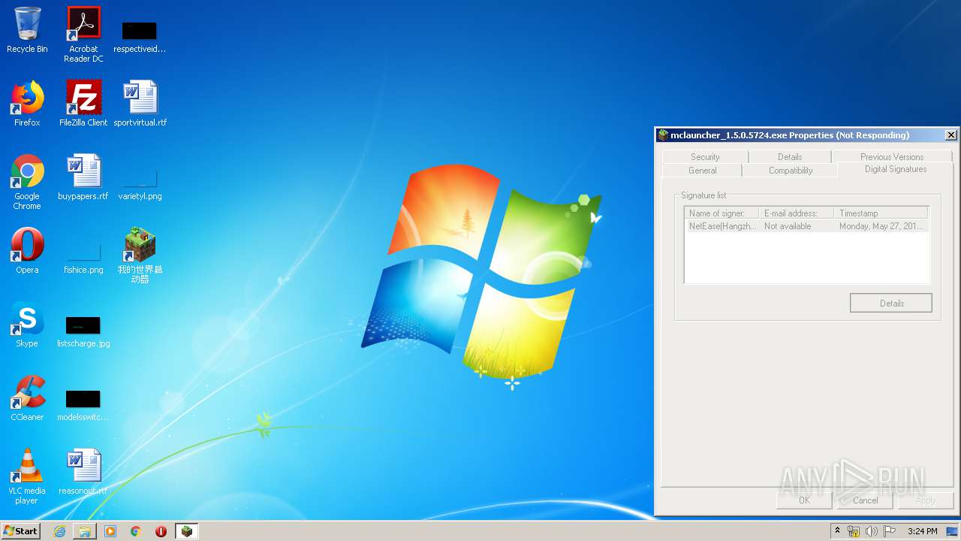Launch Opera desktop shortcut
961x541 pixels.
click(27, 251)
